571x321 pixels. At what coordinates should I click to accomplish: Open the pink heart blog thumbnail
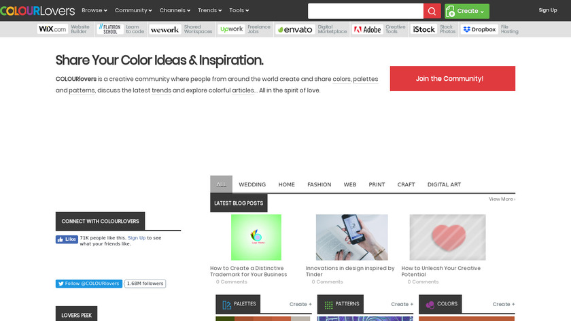pyautogui.click(x=447, y=237)
